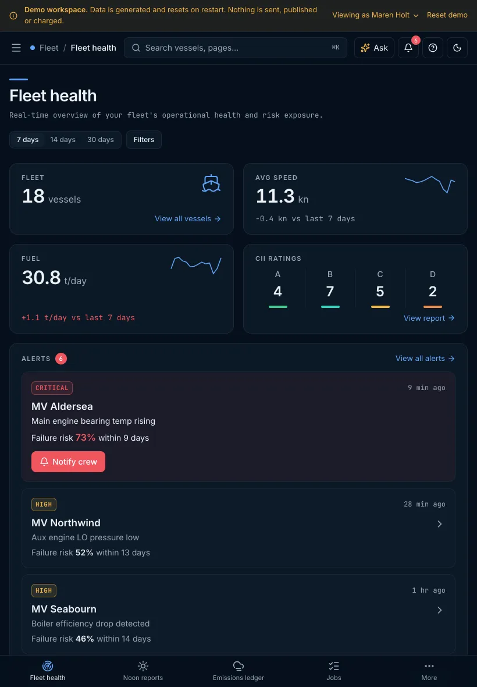Viewport: 477px width, 687px height.
Task: Select CII rating B count
Action: [330, 291]
